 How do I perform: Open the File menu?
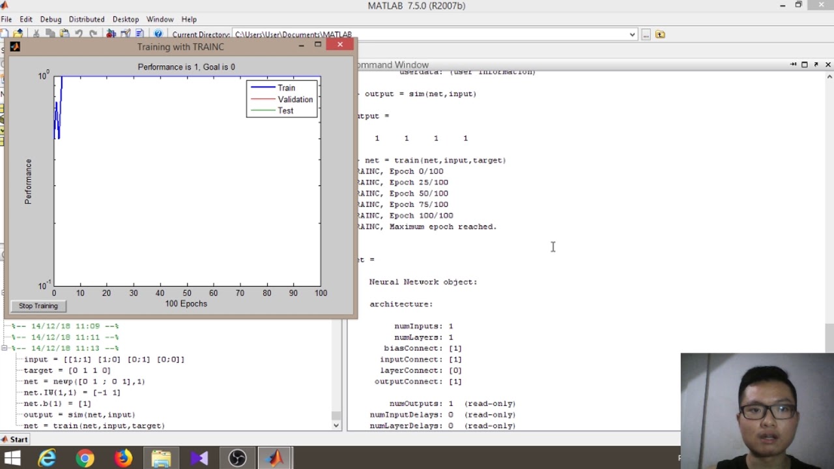pos(7,20)
